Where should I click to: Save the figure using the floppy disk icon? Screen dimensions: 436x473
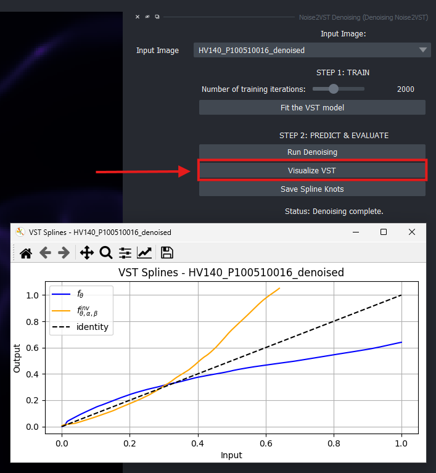tap(167, 253)
